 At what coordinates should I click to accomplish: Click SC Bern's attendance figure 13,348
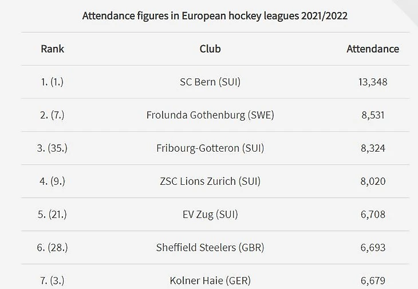[373, 82]
